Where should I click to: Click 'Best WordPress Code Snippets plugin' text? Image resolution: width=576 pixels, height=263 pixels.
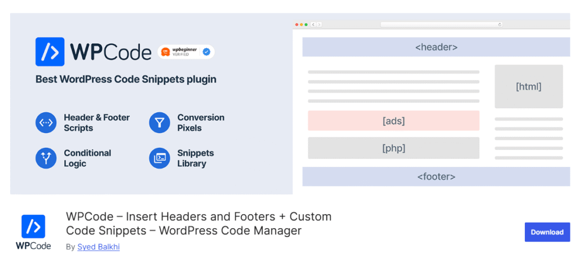126,79
